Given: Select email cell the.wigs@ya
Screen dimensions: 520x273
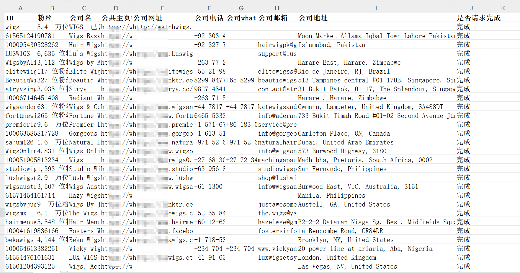Looking at the screenshot, I should tap(277, 213).
